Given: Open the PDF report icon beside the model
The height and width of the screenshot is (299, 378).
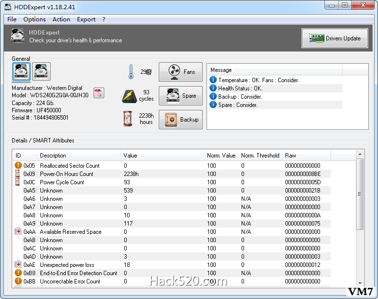Looking at the screenshot, I should pyautogui.click(x=99, y=92).
